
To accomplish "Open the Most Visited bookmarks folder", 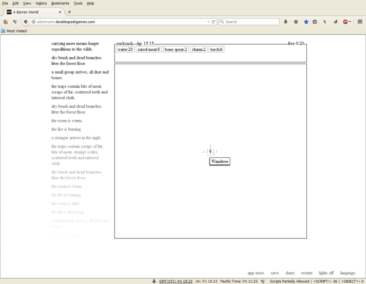I will click(14, 31).
